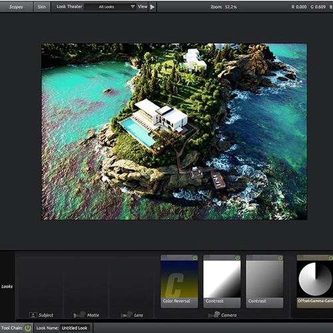The image size is (333, 333).
Task: Open the All Looks dropdown
Action: point(111,7)
